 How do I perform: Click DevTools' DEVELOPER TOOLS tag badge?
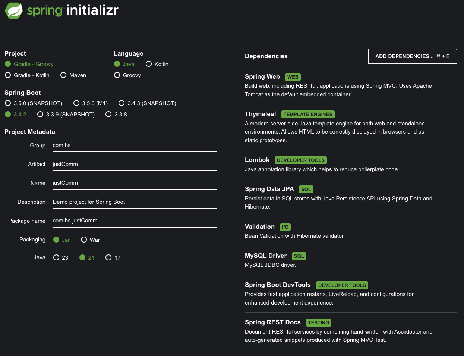point(342,285)
